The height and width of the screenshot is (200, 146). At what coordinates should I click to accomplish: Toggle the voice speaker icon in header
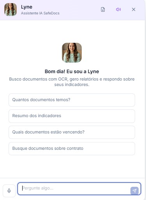pyautogui.click(x=118, y=9)
